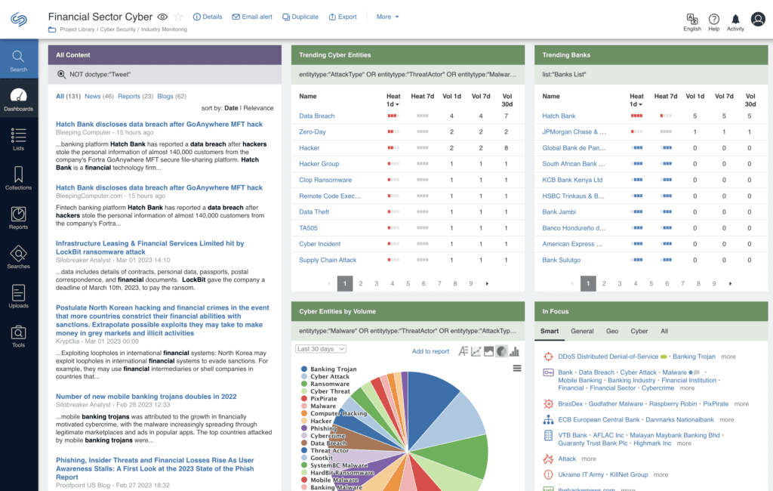Screen dimensions: 773x491
Task: Open dashboard Details
Action: 208,17
